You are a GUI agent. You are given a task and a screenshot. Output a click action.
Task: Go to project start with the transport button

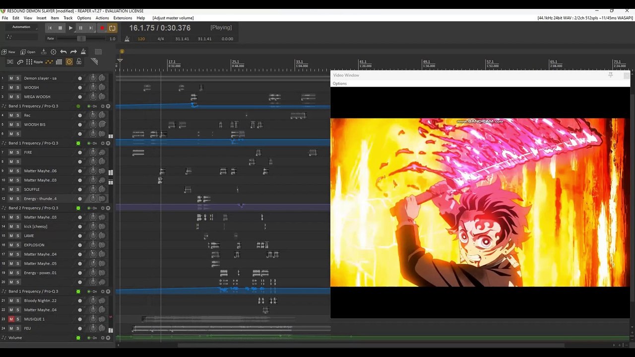coord(50,28)
